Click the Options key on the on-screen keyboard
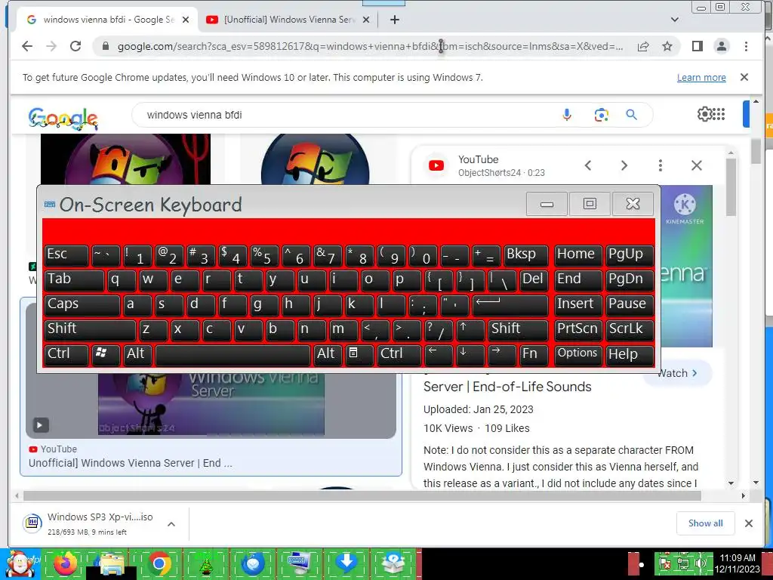773x580 pixels. [577, 355]
